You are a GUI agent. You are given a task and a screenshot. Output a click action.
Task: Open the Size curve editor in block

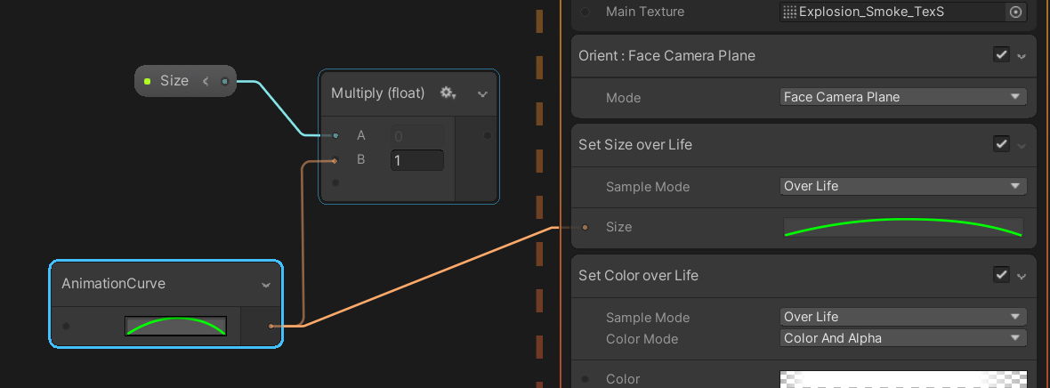(x=903, y=227)
